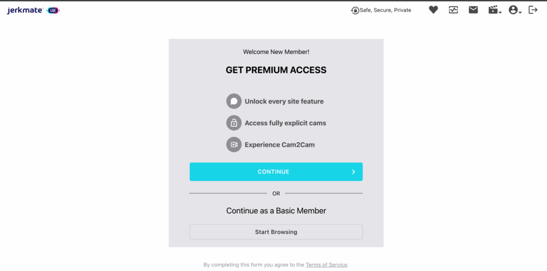Open favorites via the heart icon
The image size is (547, 271).
click(x=433, y=10)
